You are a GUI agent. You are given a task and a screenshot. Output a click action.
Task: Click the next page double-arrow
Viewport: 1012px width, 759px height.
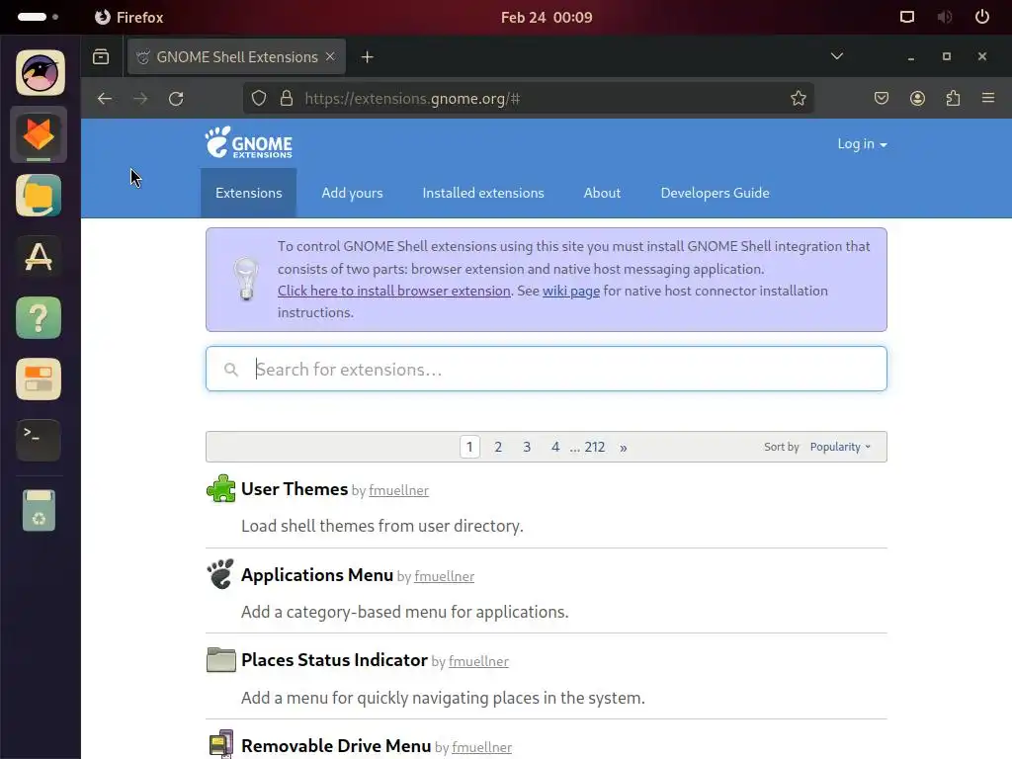tap(624, 448)
